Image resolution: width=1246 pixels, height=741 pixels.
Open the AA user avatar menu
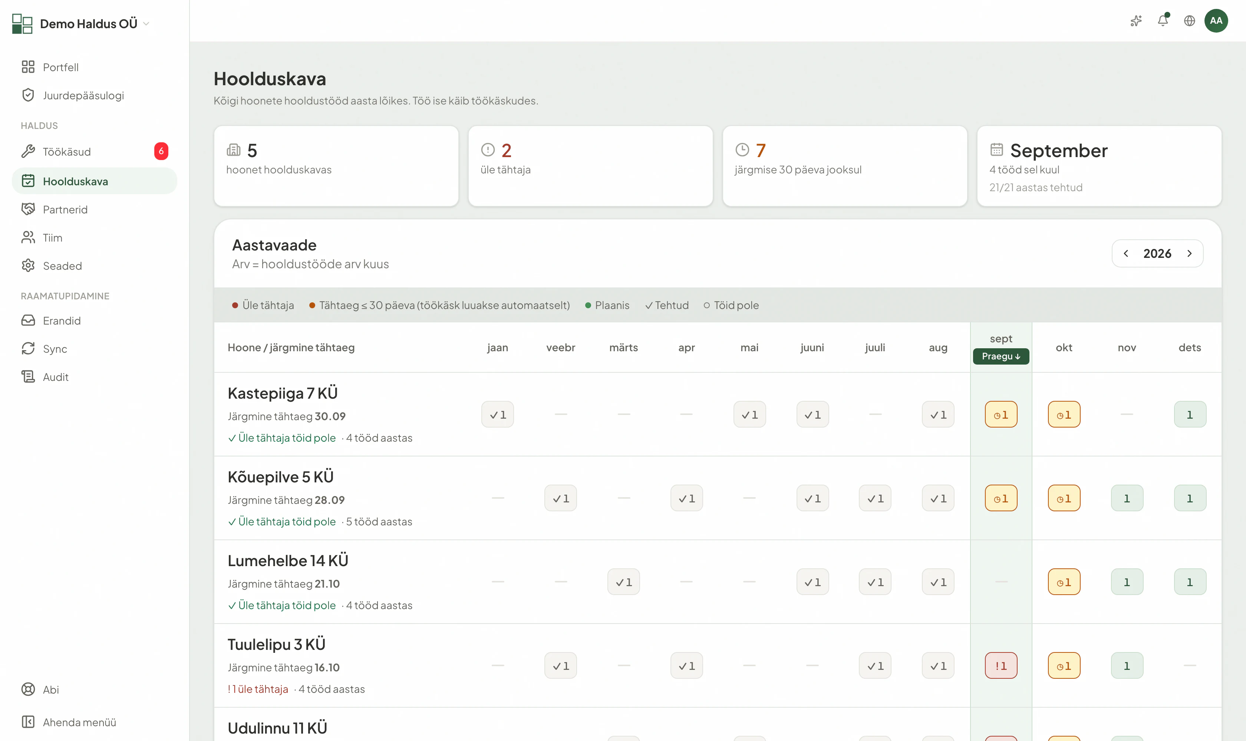(1216, 20)
